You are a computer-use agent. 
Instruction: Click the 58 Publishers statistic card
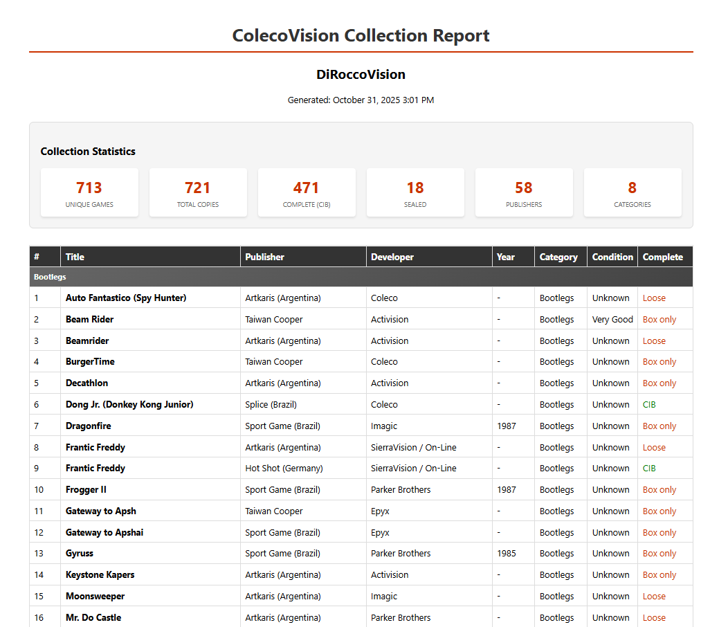pyautogui.click(x=524, y=193)
